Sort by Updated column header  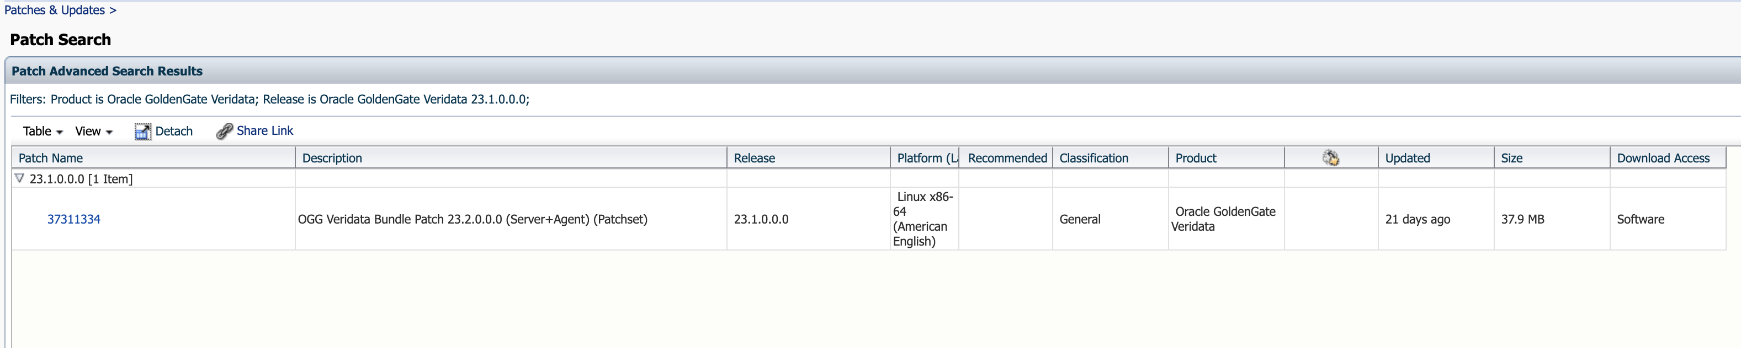[1407, 158]
